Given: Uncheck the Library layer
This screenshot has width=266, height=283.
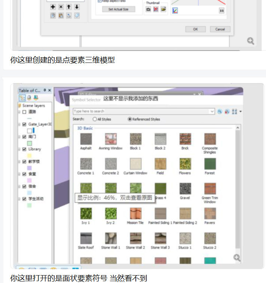Looking at the screenshot, I should pos(24,149).
